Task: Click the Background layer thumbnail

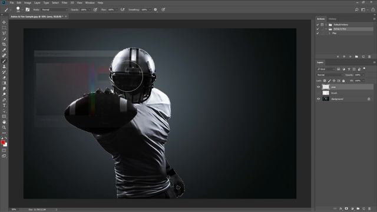Action: tap(326, 99)
